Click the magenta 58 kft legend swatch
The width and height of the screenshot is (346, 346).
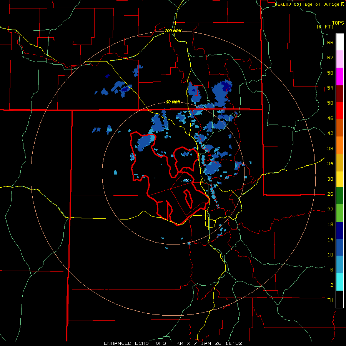339,77
